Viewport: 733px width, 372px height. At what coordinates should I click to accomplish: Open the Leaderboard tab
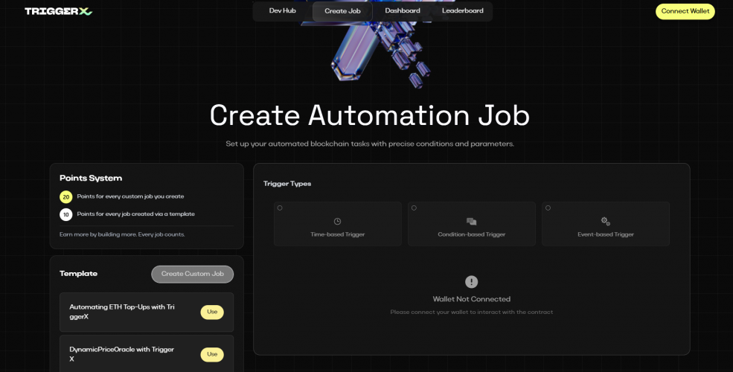[x=463, y=10]
